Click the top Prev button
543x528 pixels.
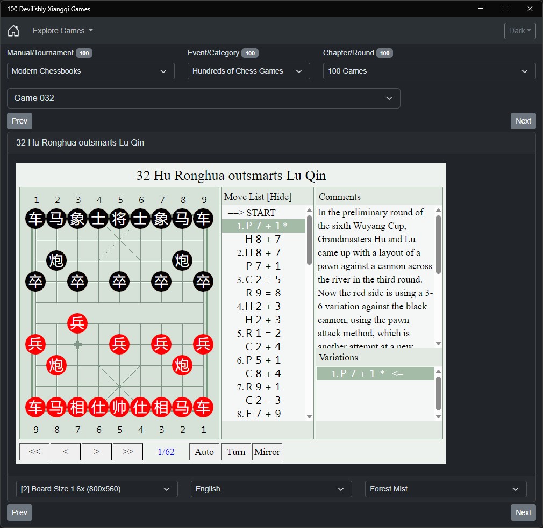(x=19, y=121)
